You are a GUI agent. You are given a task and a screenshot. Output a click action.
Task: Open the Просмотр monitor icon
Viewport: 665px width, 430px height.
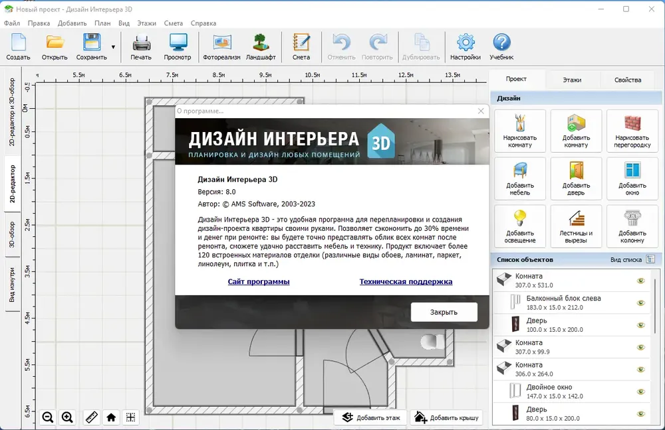[178, 47]
